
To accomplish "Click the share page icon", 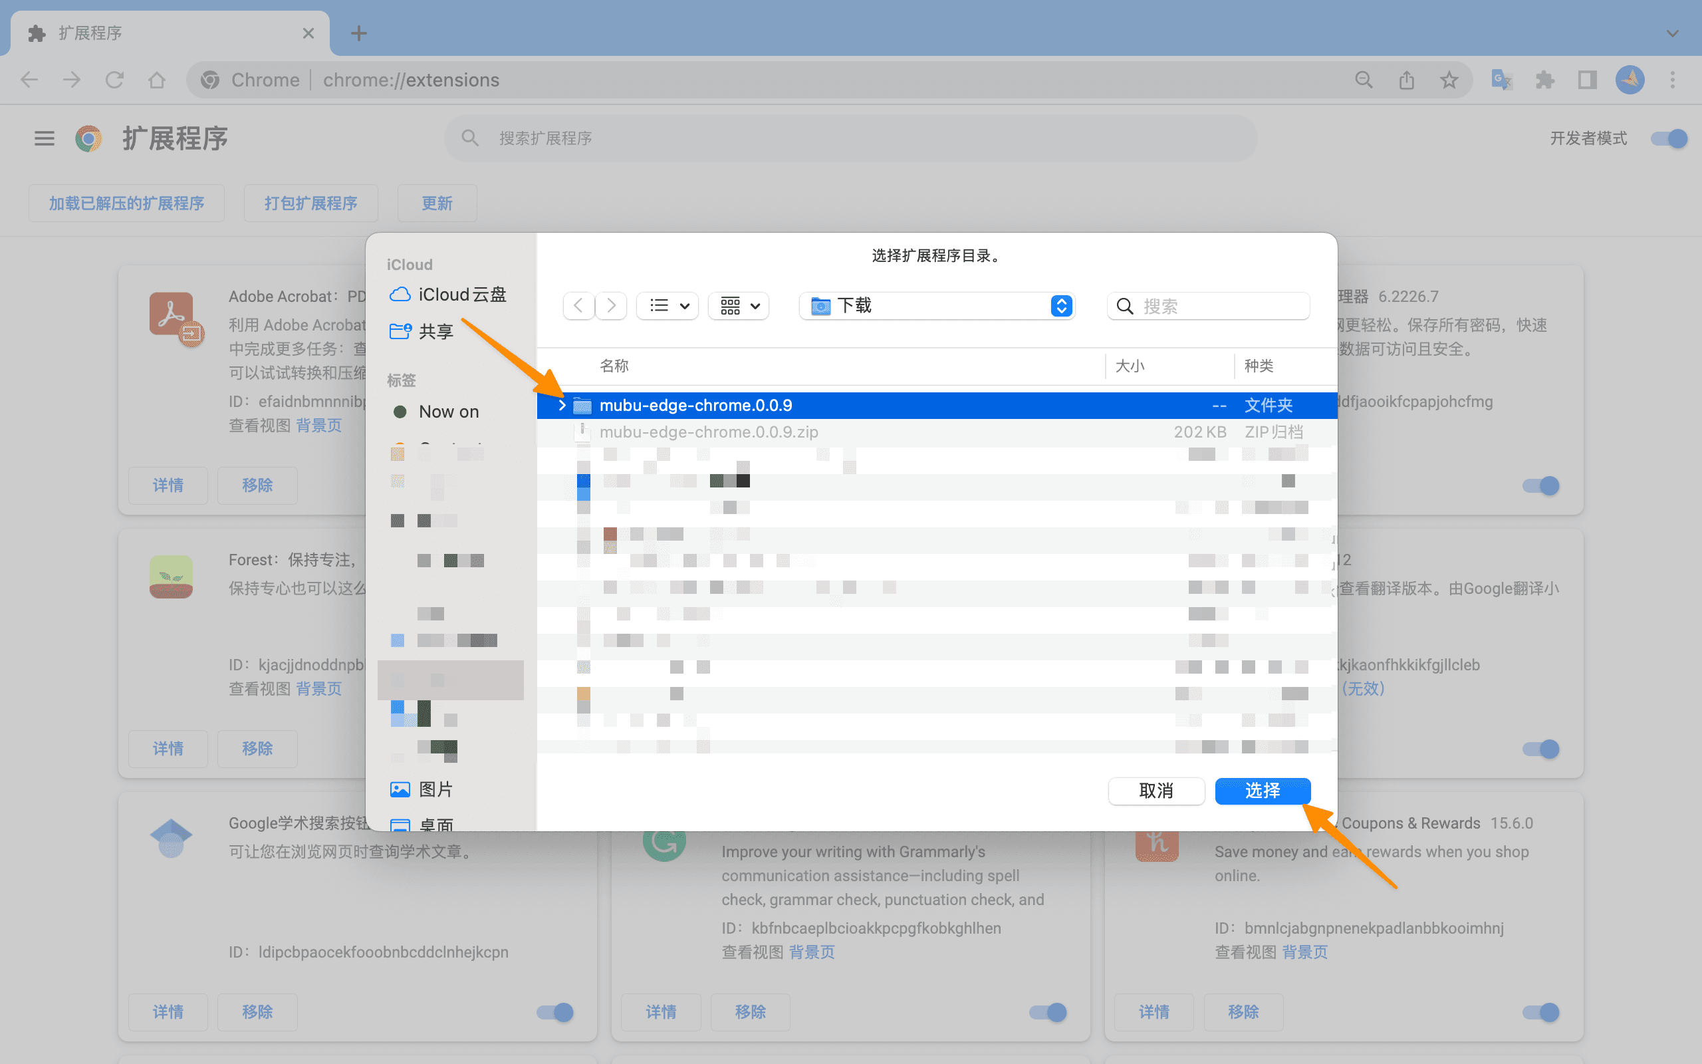I will point(1406,80).
